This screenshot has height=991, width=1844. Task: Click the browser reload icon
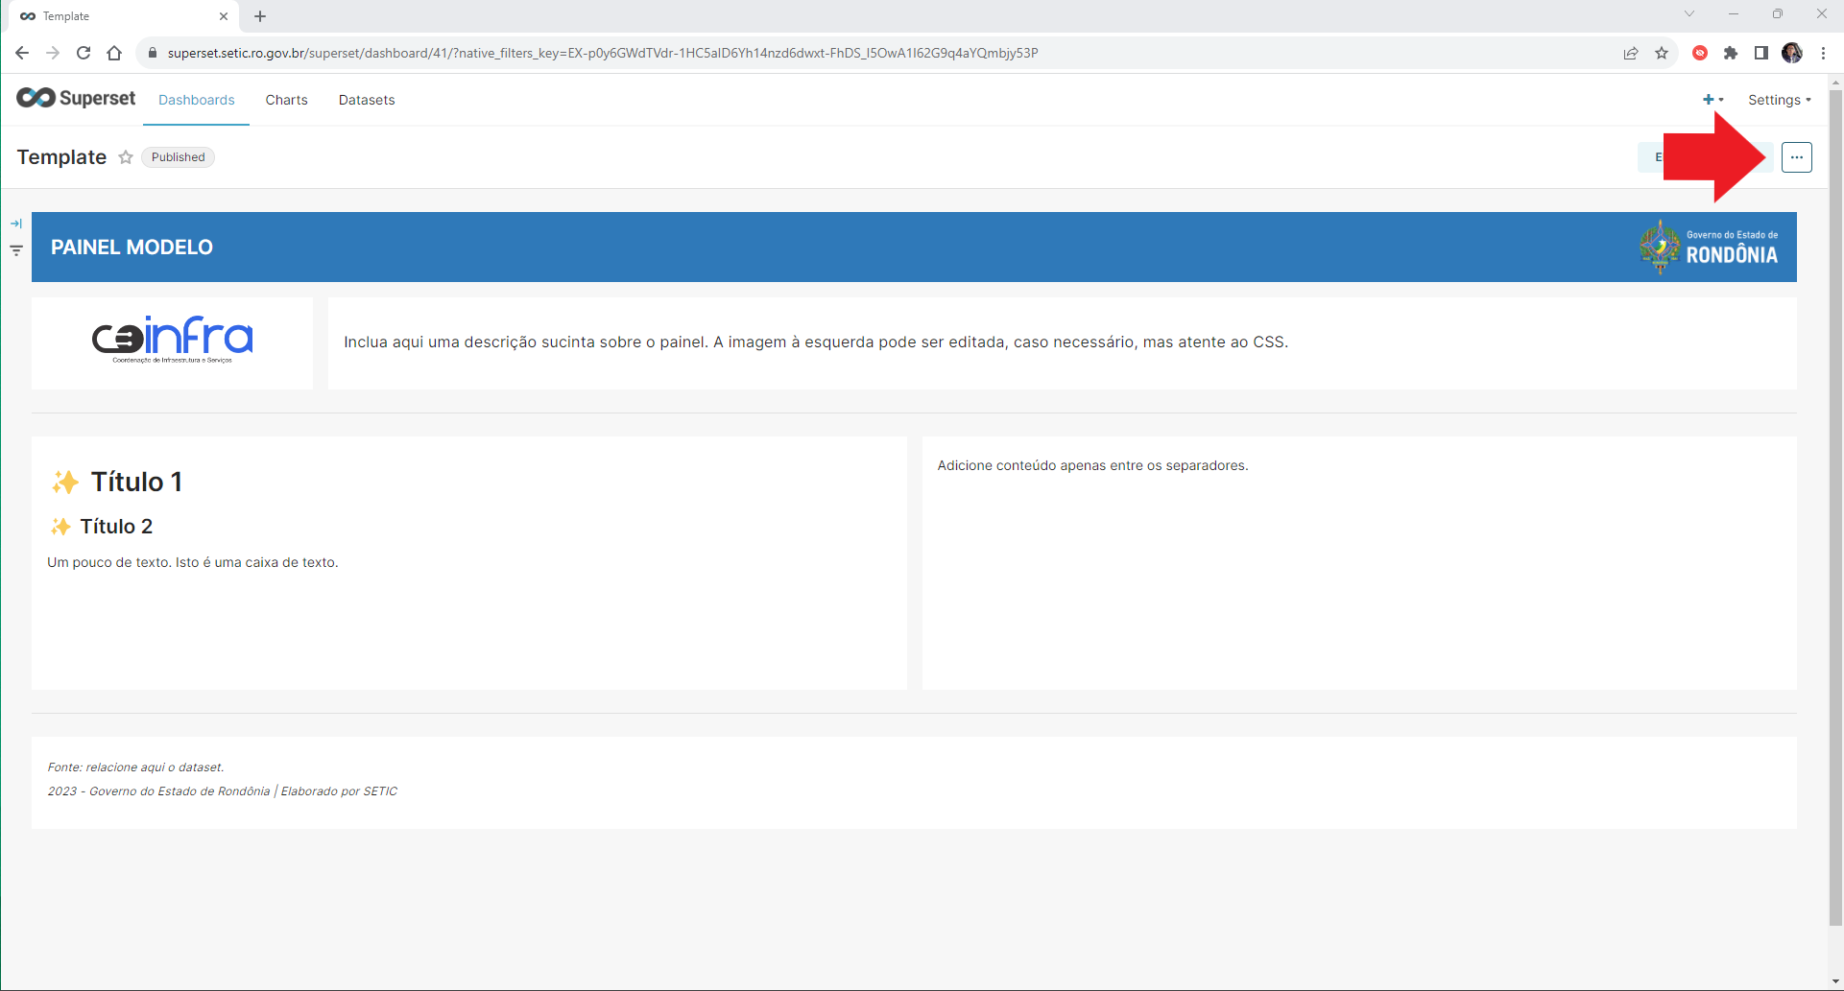(x=84, y=53)
